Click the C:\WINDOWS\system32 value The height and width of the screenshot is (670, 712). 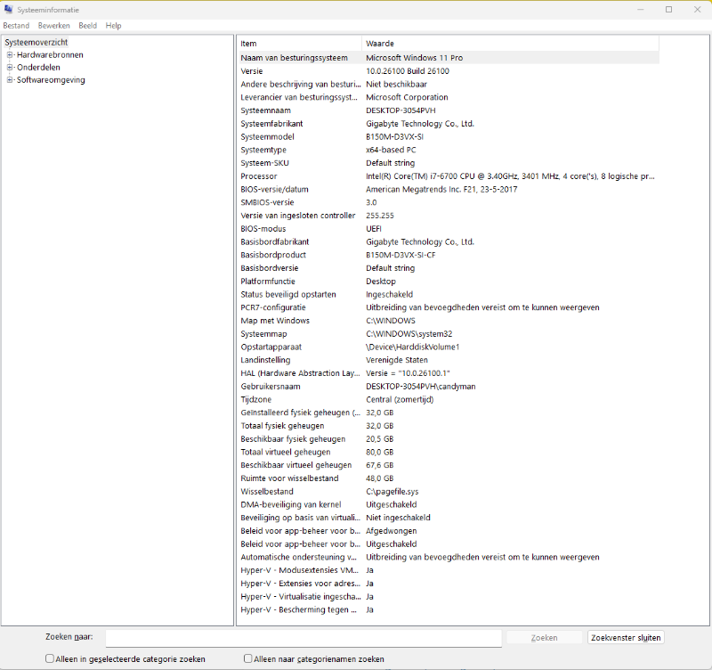click(x=409, y=334)
